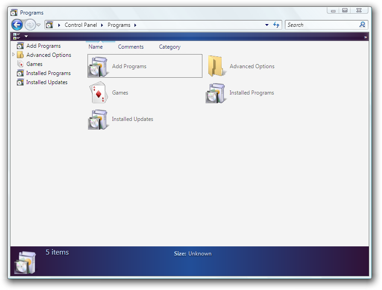Open the address bar history dropdown
The image size is (382, 290).
pos(267,25)
